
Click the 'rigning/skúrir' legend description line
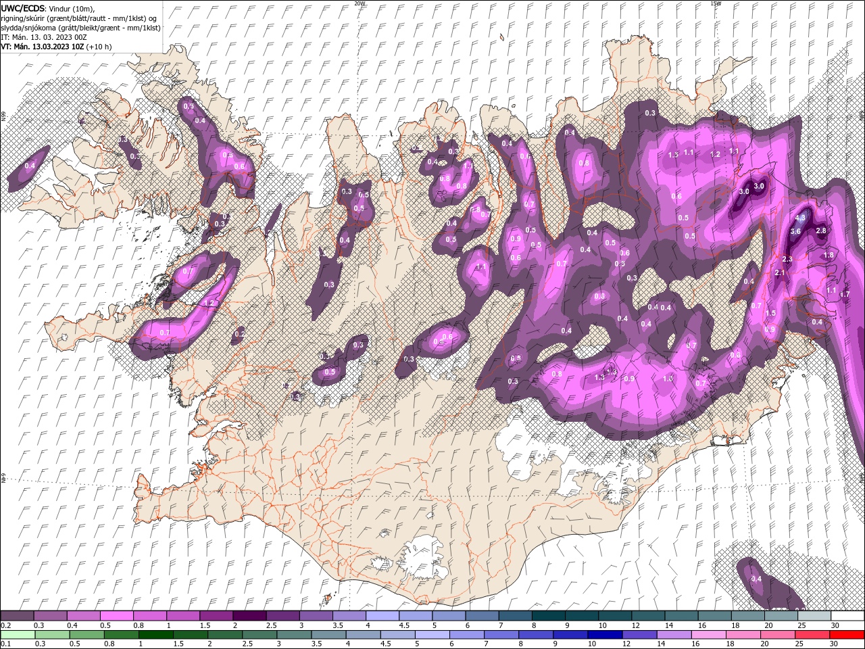pos(80,18)
